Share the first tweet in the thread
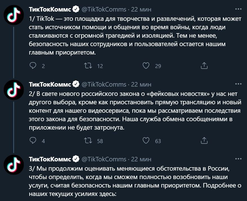Screen dimensions: 247x201 [x=204, y=66]
